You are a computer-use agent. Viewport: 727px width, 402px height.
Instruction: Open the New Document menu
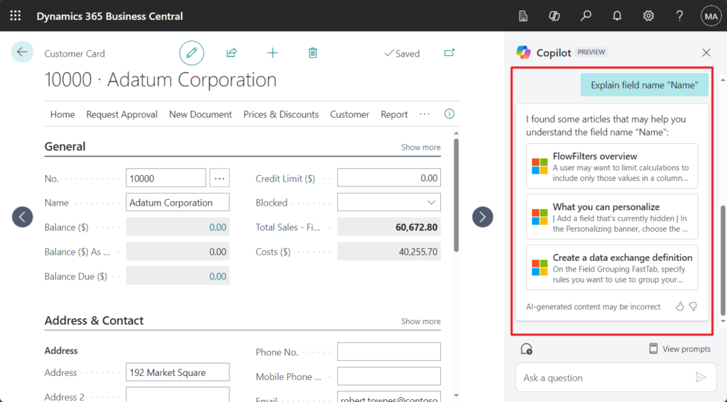[x=200, y=114]
